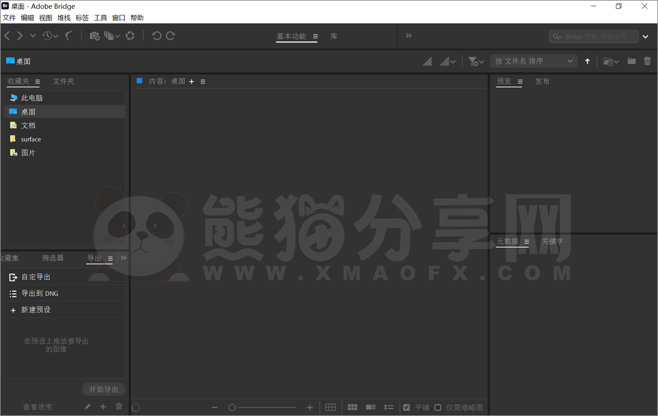This screenshot has height=416, width=658.
Task: Open Camera Raw with the aperture icon
Action: click(130, 36)
